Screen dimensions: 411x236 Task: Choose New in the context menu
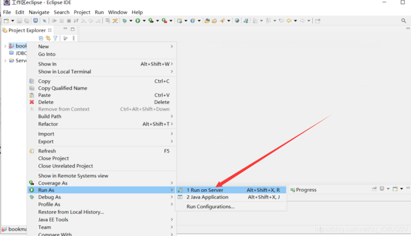(x=102, y=46)
